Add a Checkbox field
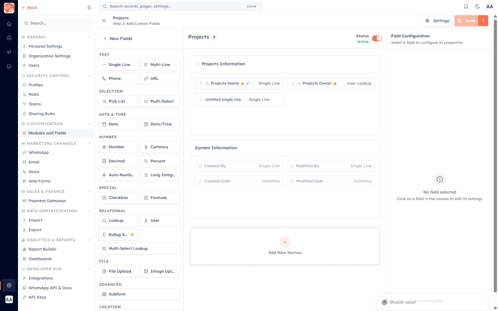The image size is (498, 311). pos(118,198)
